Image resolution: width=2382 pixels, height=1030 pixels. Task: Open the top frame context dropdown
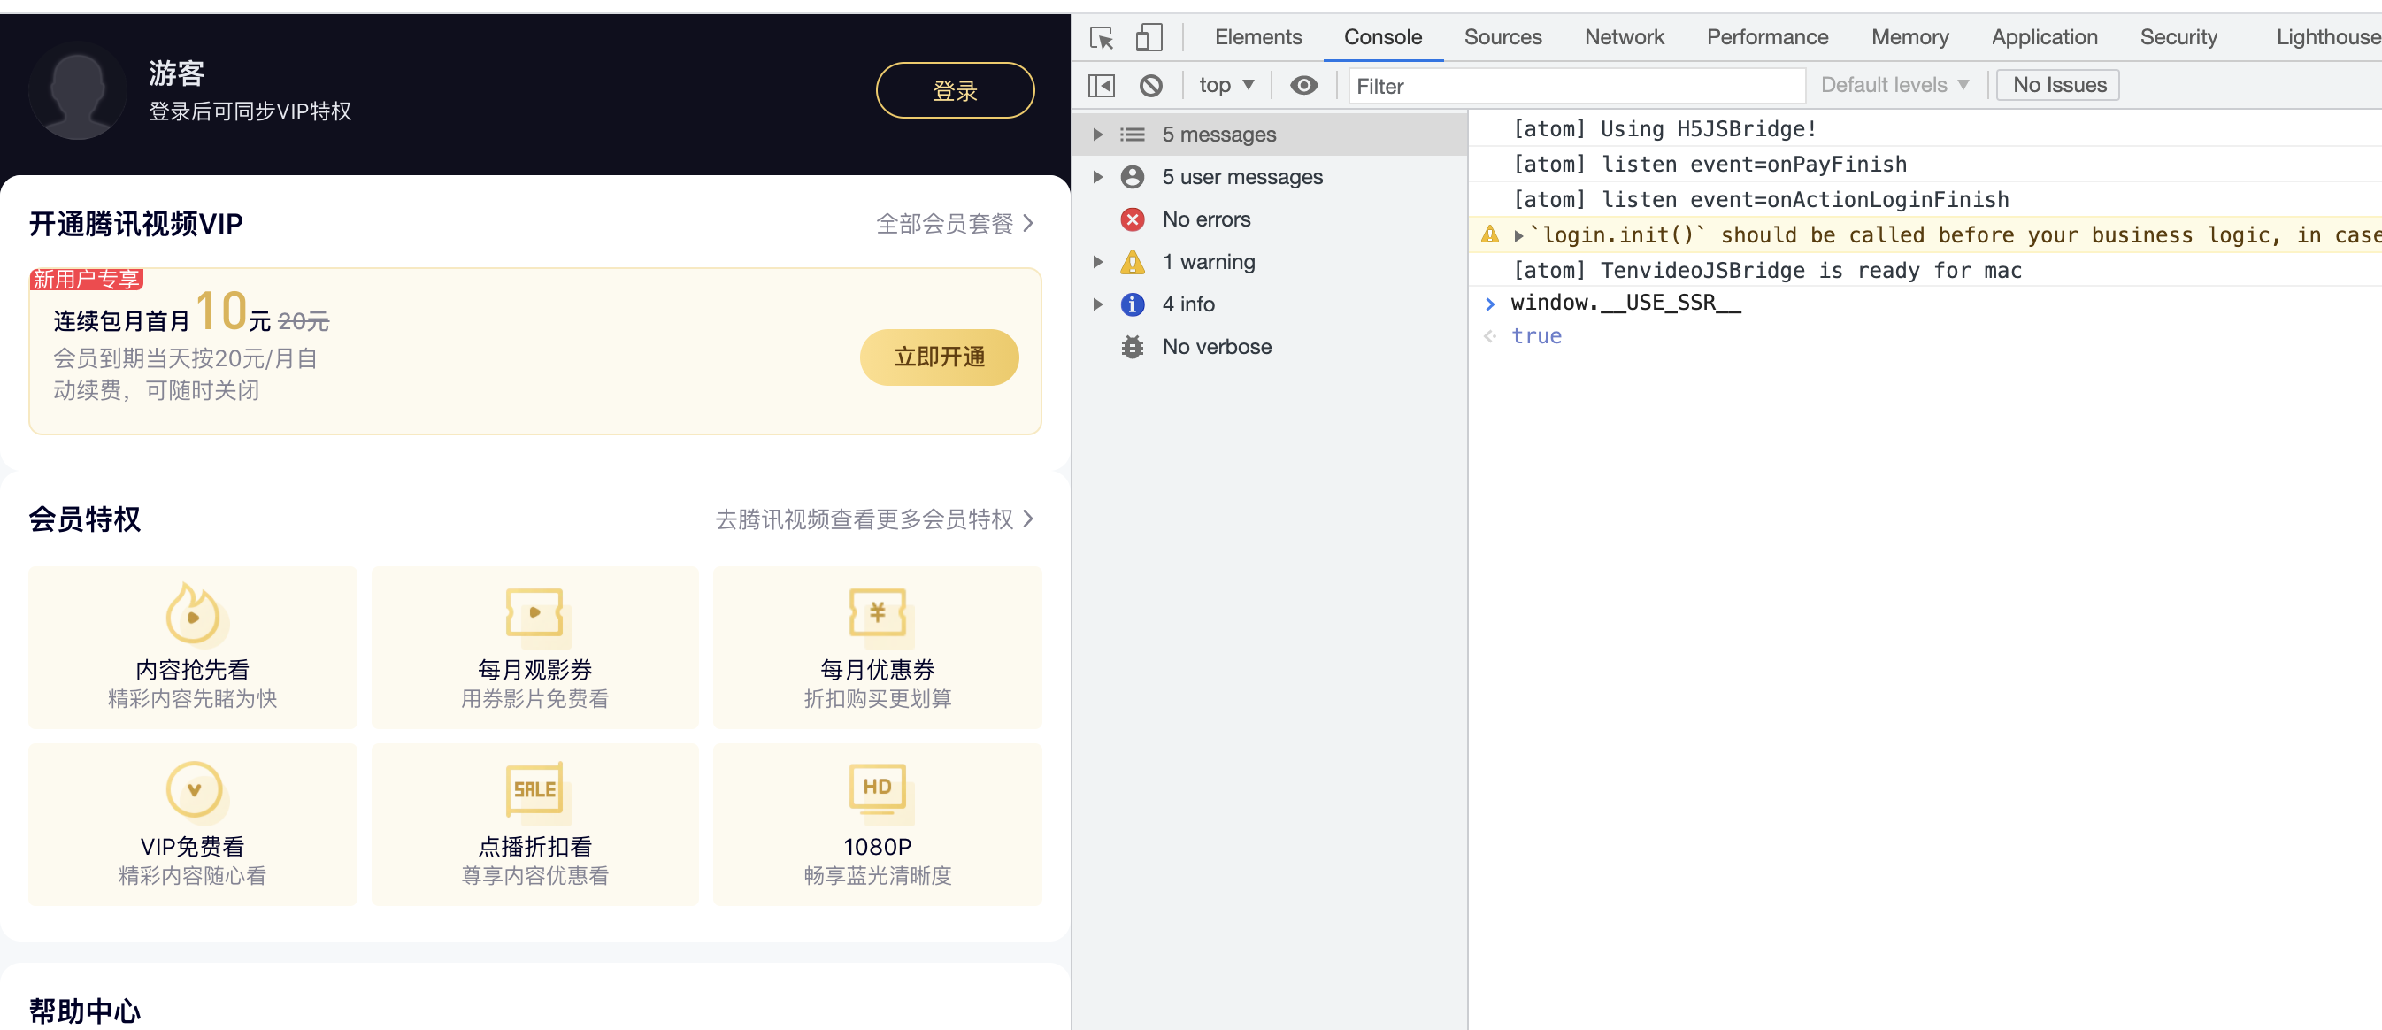pos(1226,84)
